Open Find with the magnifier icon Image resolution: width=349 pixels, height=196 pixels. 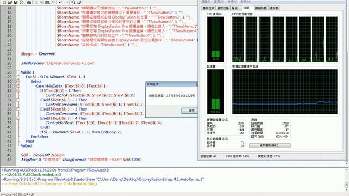74,2
